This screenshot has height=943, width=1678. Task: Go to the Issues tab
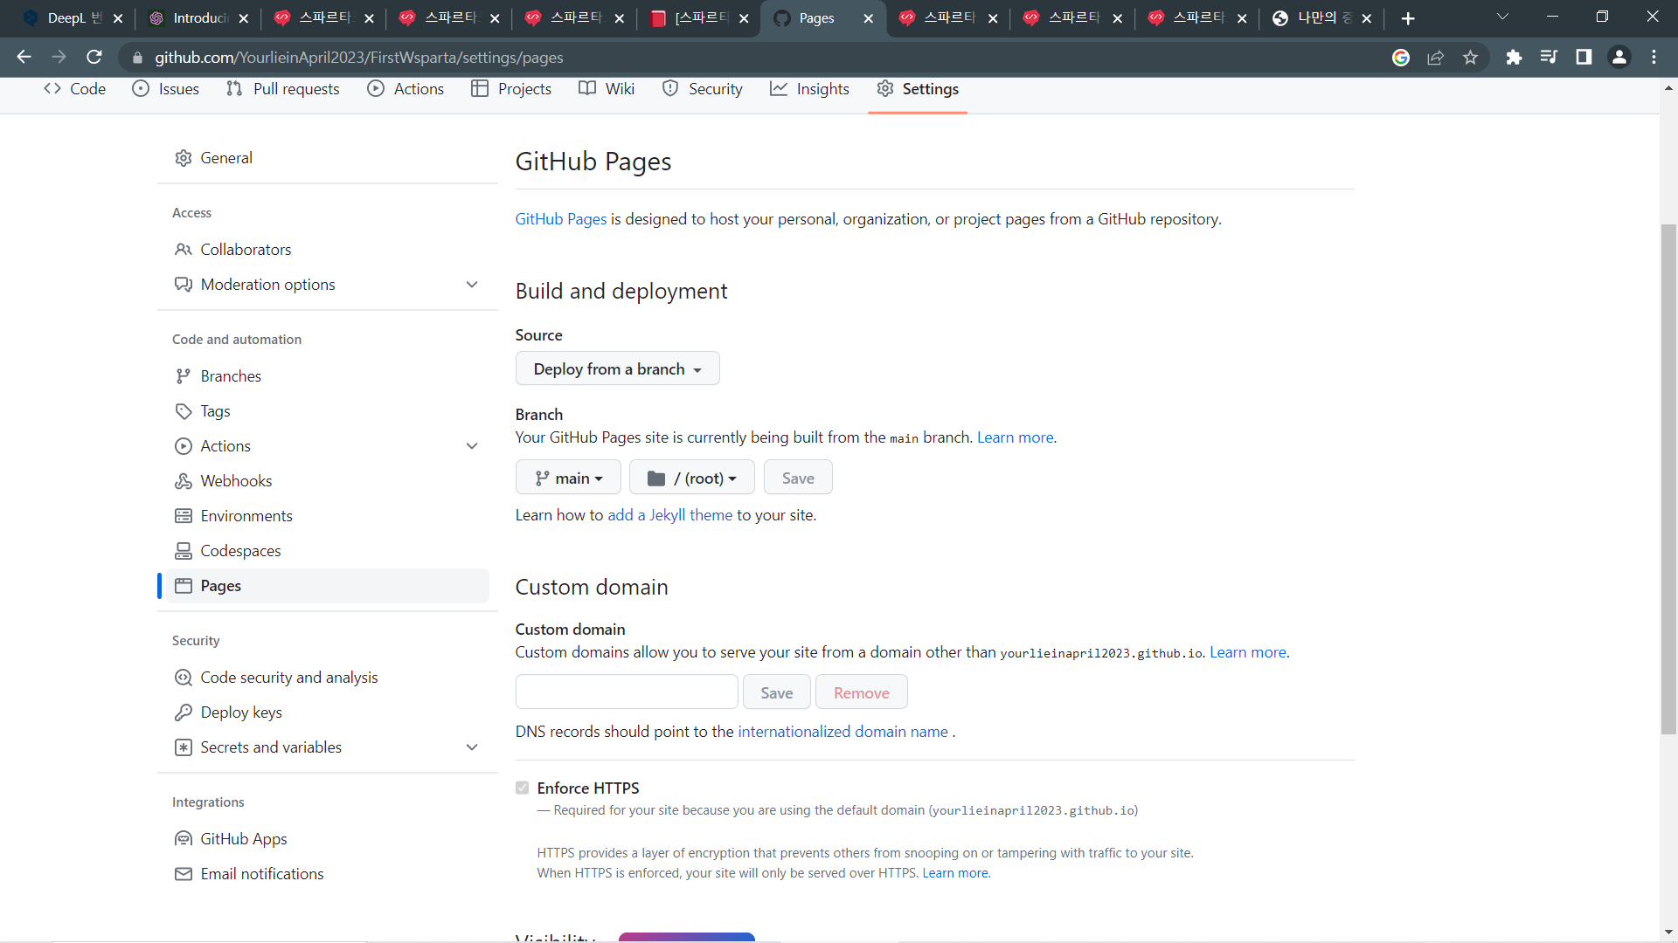click(x=166, y=89)
